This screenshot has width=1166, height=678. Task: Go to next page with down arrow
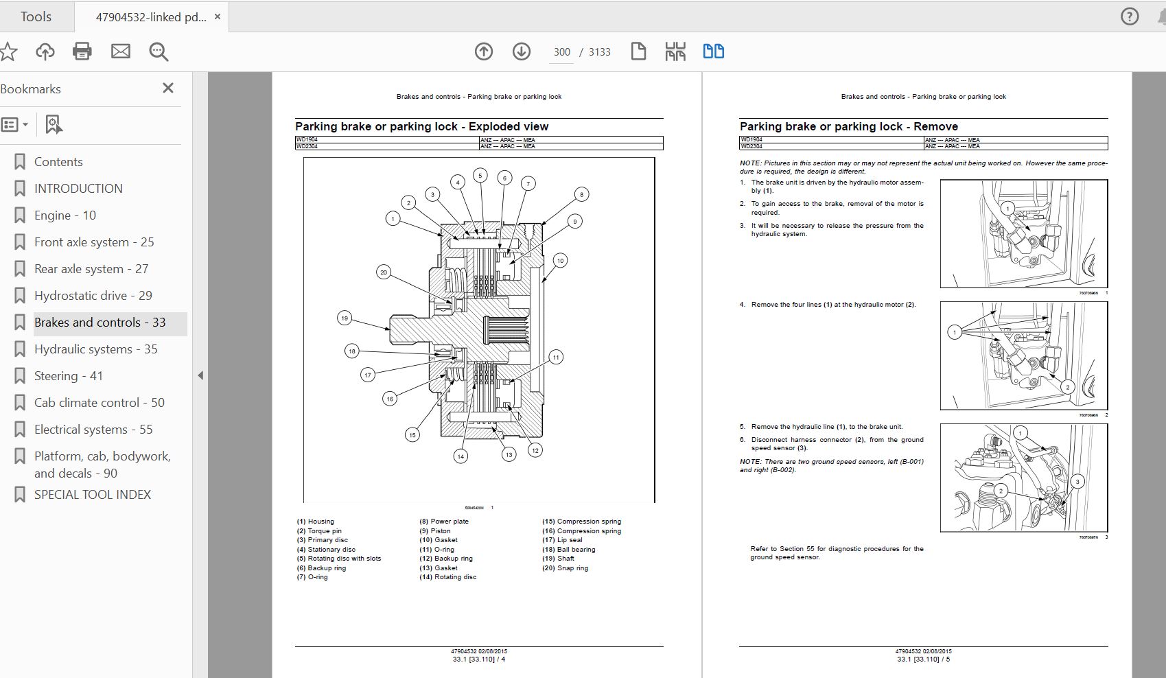pos(522,51)
